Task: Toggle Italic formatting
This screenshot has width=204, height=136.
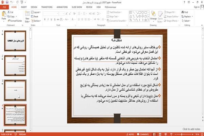Action: pyautogui.click(x=48, y=19)
